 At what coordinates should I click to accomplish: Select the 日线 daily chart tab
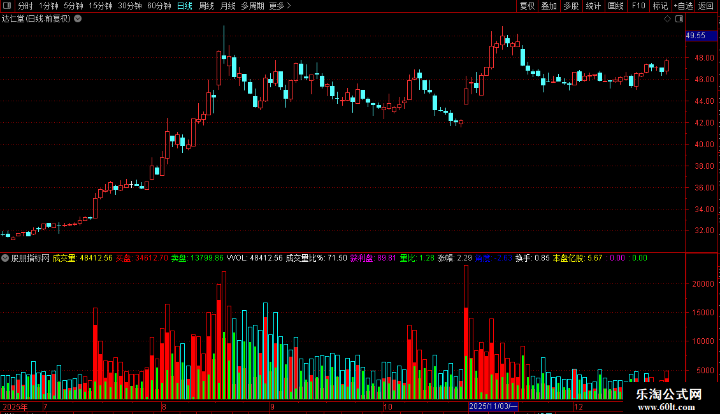pyautogui.click(x=185, y=6)
